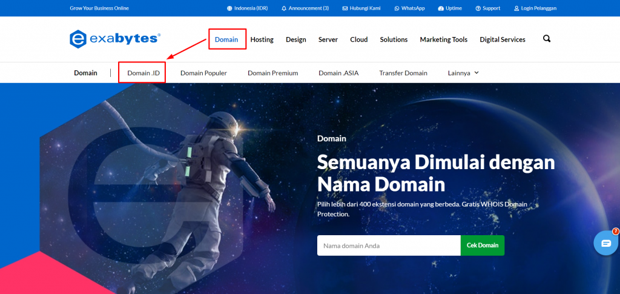Image resolution: width=620 pixels, height=294 pixels.
Task: Click the Semuanya Dimulai dengan Nama Domain headline
Action: click(436, 173)
